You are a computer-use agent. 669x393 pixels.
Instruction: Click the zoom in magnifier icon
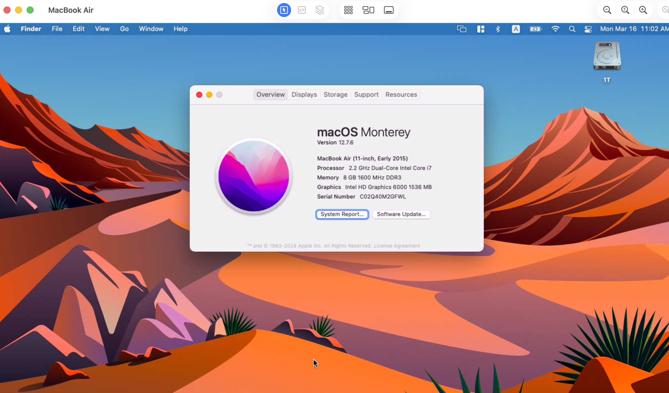click(643, 10)
